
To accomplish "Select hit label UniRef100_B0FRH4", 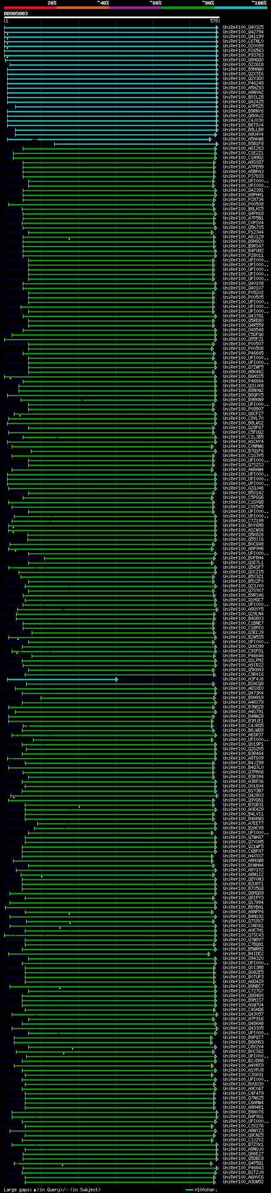I will pyautogui.click(x=243, y=558).
